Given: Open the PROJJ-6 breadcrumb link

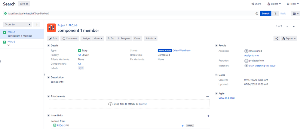Looking at the screenshot, I should click(73, 25).
